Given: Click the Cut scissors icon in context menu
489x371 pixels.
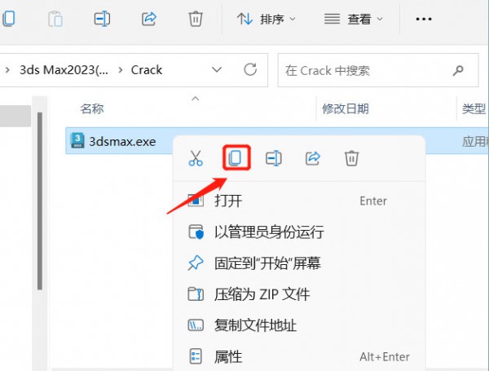Looking at the screenshot, I should point(196,158).
